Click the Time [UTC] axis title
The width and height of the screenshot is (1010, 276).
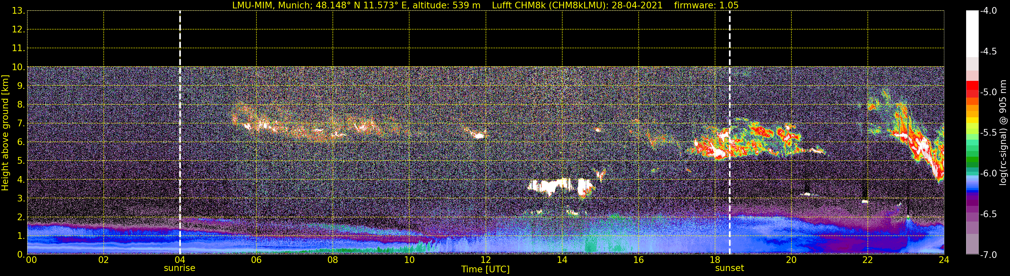485,269
